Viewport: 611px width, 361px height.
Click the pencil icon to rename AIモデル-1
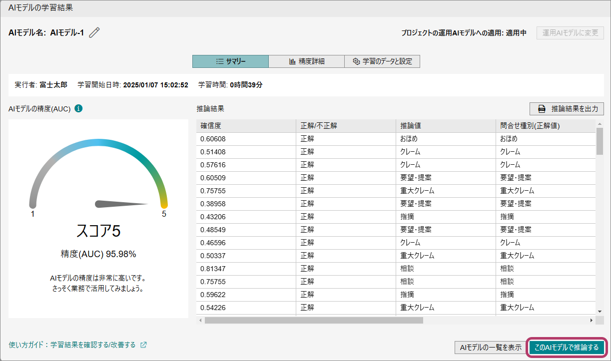point(94,33)
